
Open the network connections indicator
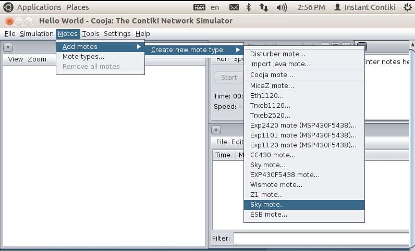click(x=264, y=7)
